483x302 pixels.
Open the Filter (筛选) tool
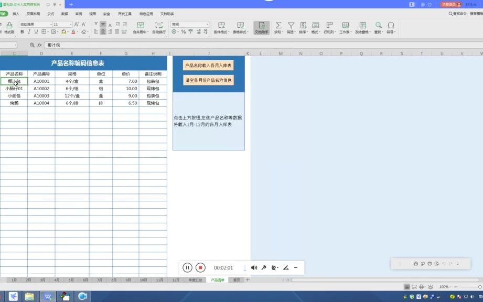click(292, 26)
